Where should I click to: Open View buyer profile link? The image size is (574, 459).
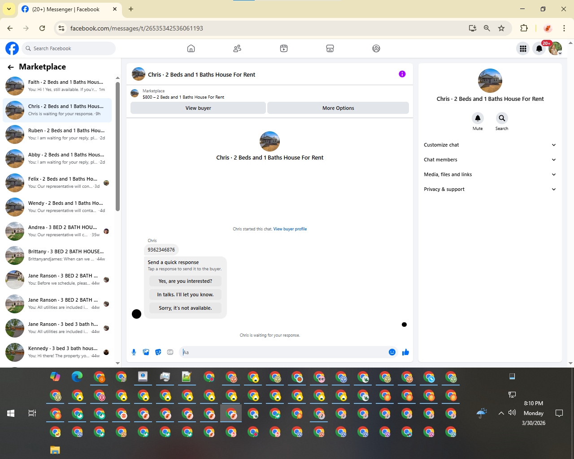coord(290,229)
